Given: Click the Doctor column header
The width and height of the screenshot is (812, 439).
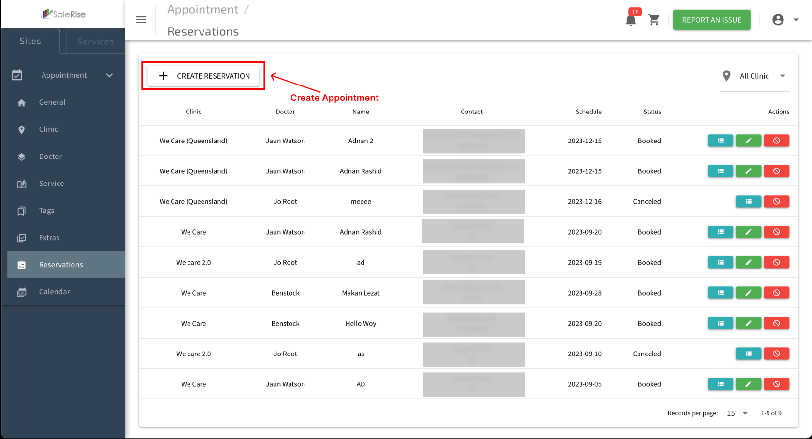Looking at the screenshot, I should [x=285, y=112].
